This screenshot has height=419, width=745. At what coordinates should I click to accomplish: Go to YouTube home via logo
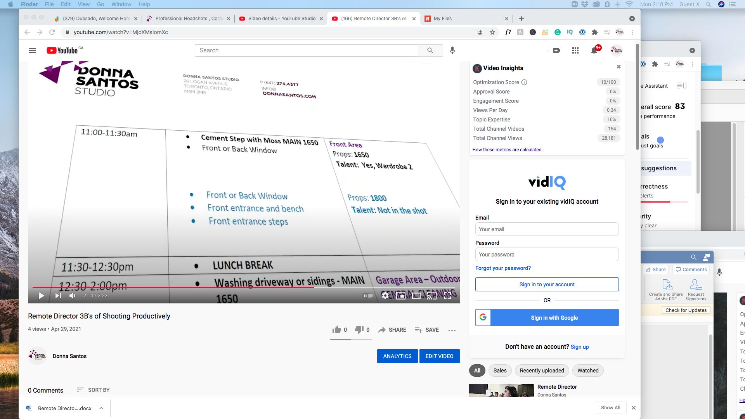click(62, 50)
